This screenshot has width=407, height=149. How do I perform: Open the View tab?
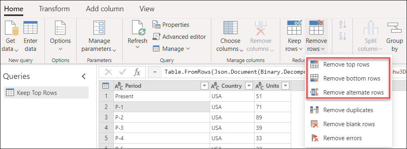point(147,9)
